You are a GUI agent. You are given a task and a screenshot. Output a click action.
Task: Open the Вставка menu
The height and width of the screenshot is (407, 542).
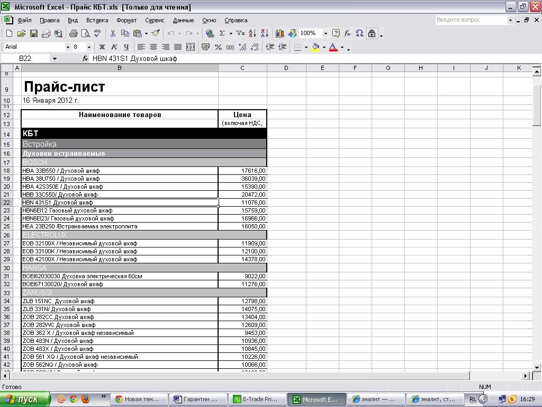tap(97, 20)
